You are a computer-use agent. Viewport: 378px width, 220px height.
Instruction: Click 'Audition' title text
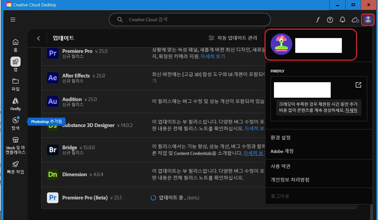tap(72, 99)
